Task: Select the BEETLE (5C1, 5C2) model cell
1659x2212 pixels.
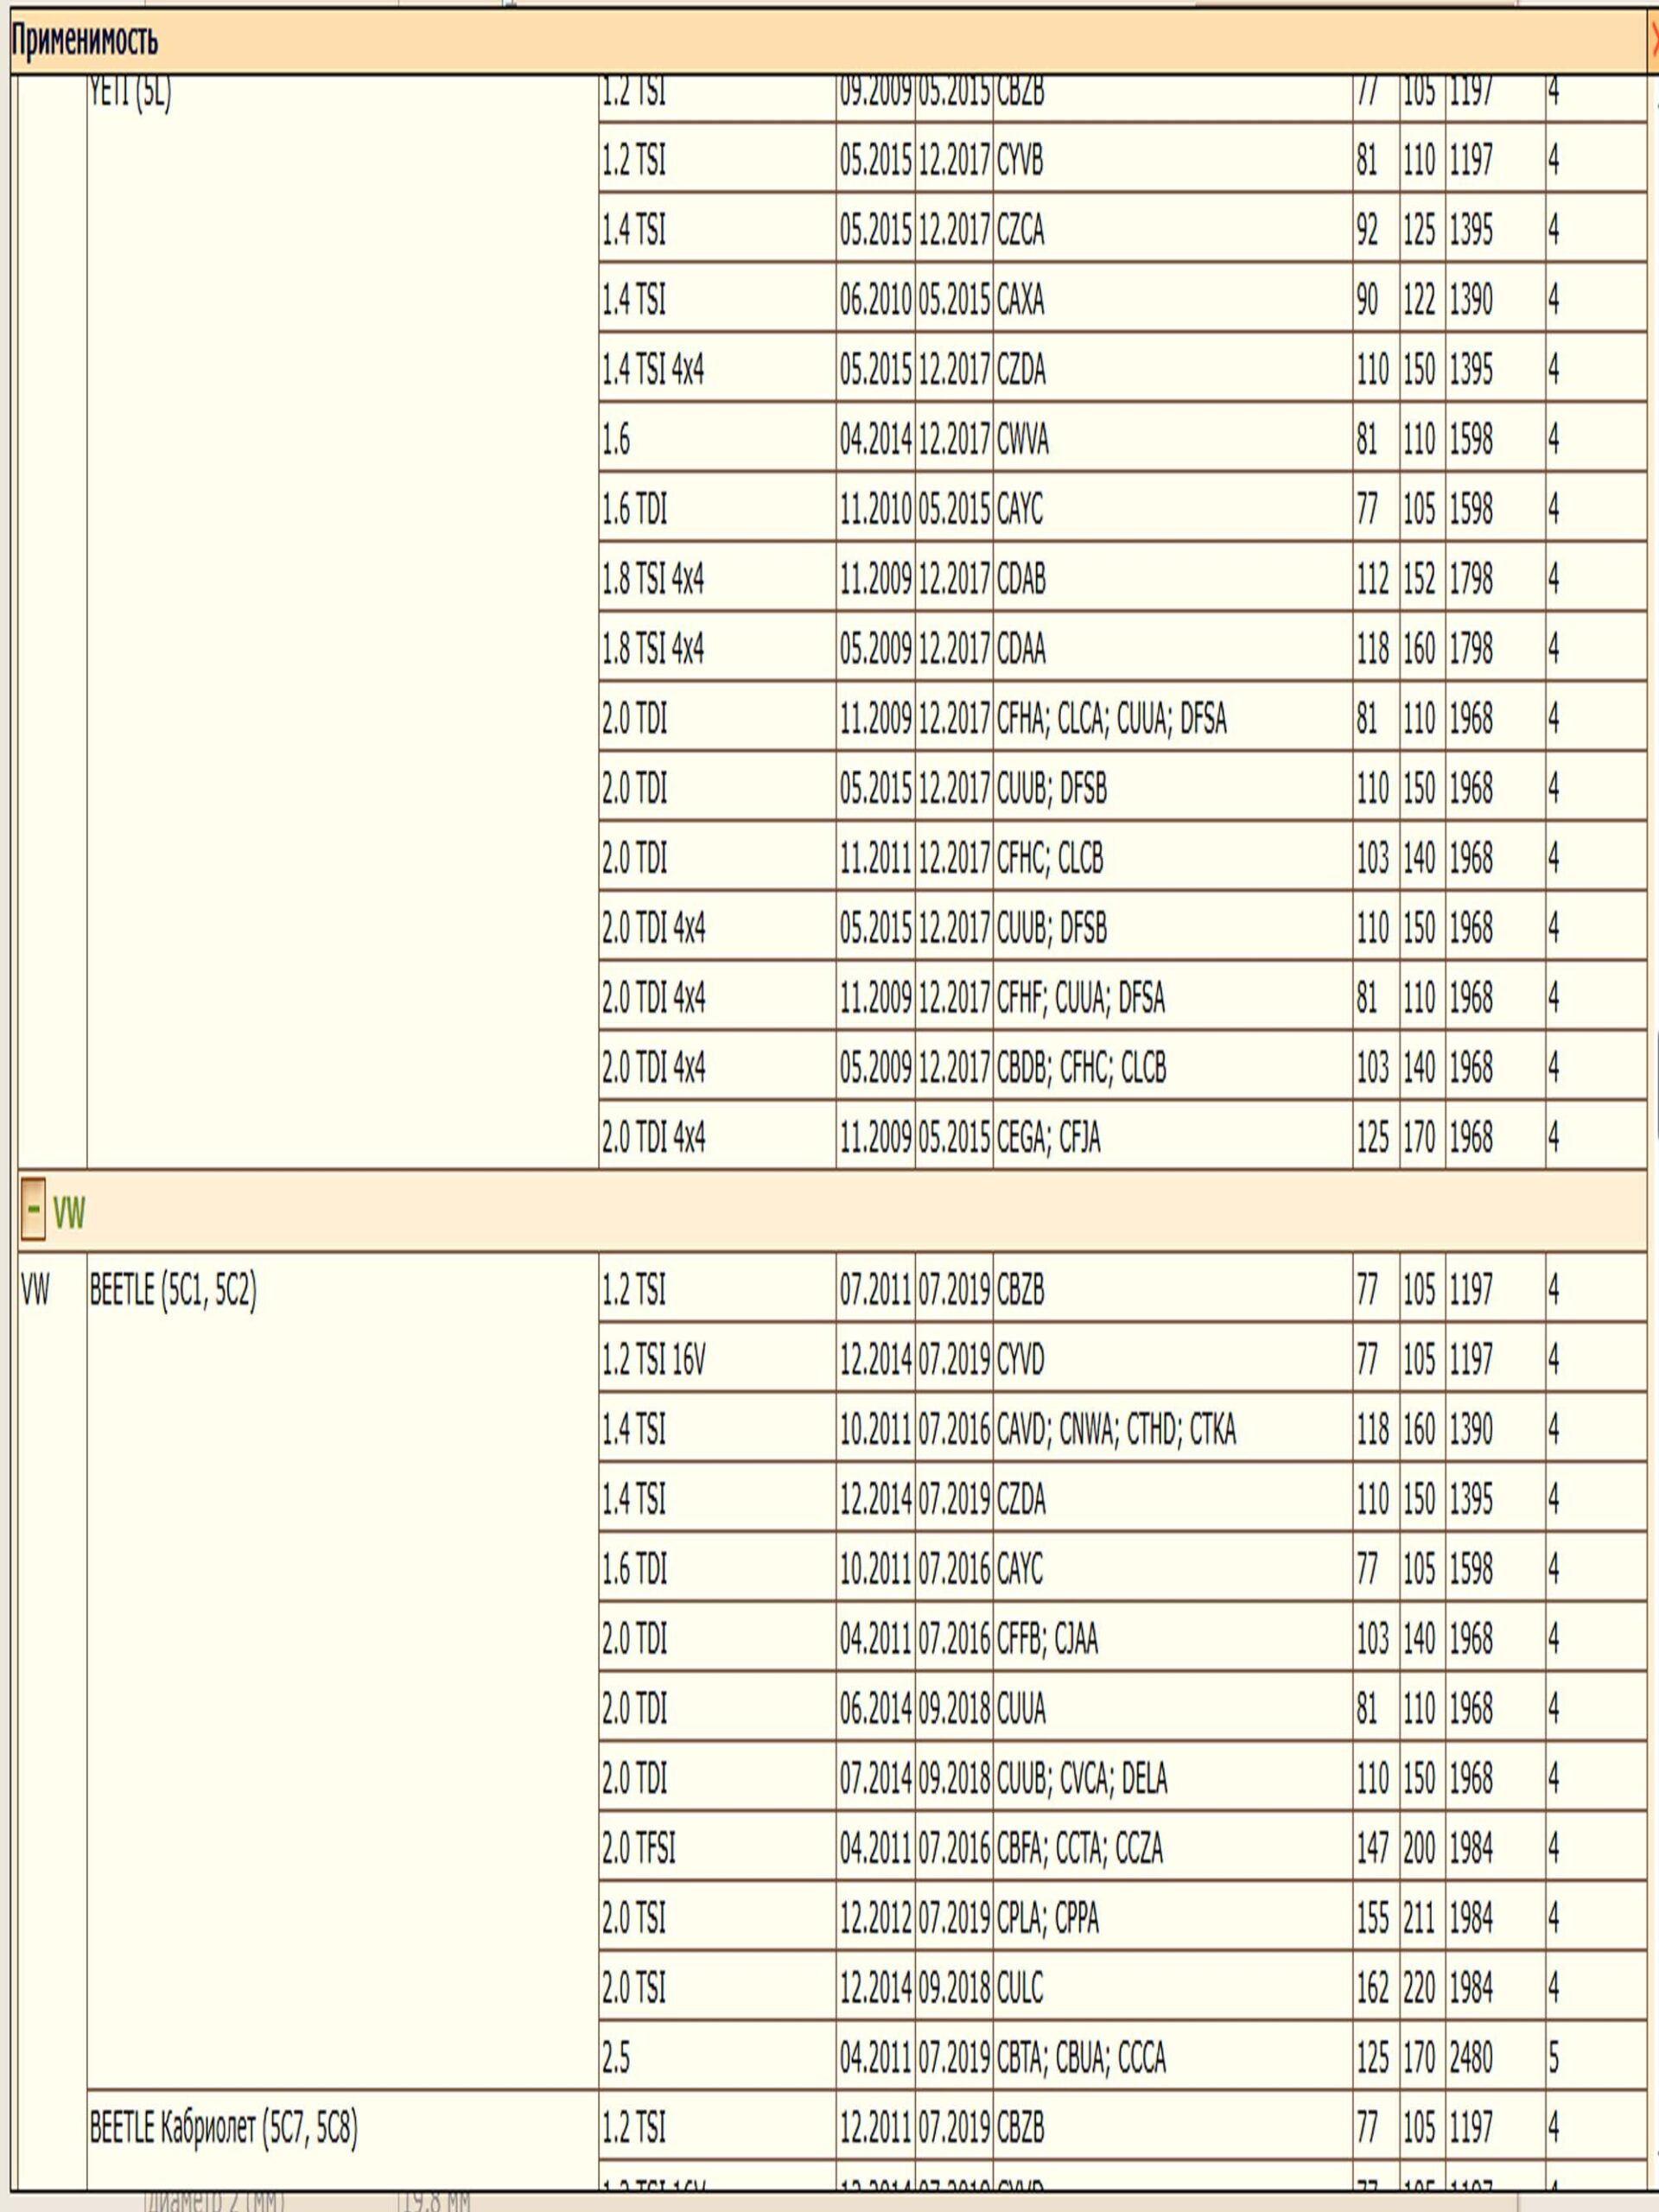Action: tap(173, 1290)
